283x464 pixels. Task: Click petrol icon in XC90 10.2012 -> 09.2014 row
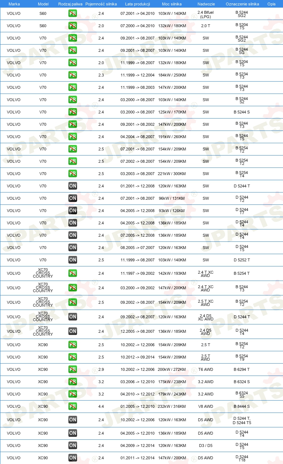(x=72, y=357)
